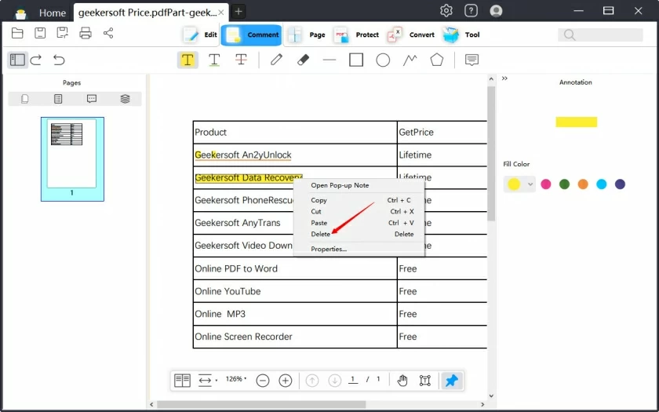Select the Rectangle shape tool
This screenshot has width=659, height=412.
[356, 60]
